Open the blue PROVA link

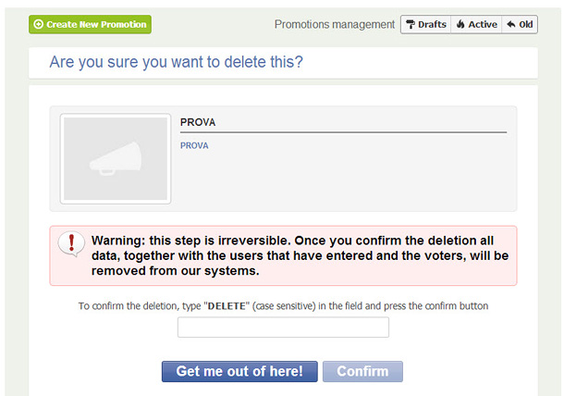(x=194, y=146)
